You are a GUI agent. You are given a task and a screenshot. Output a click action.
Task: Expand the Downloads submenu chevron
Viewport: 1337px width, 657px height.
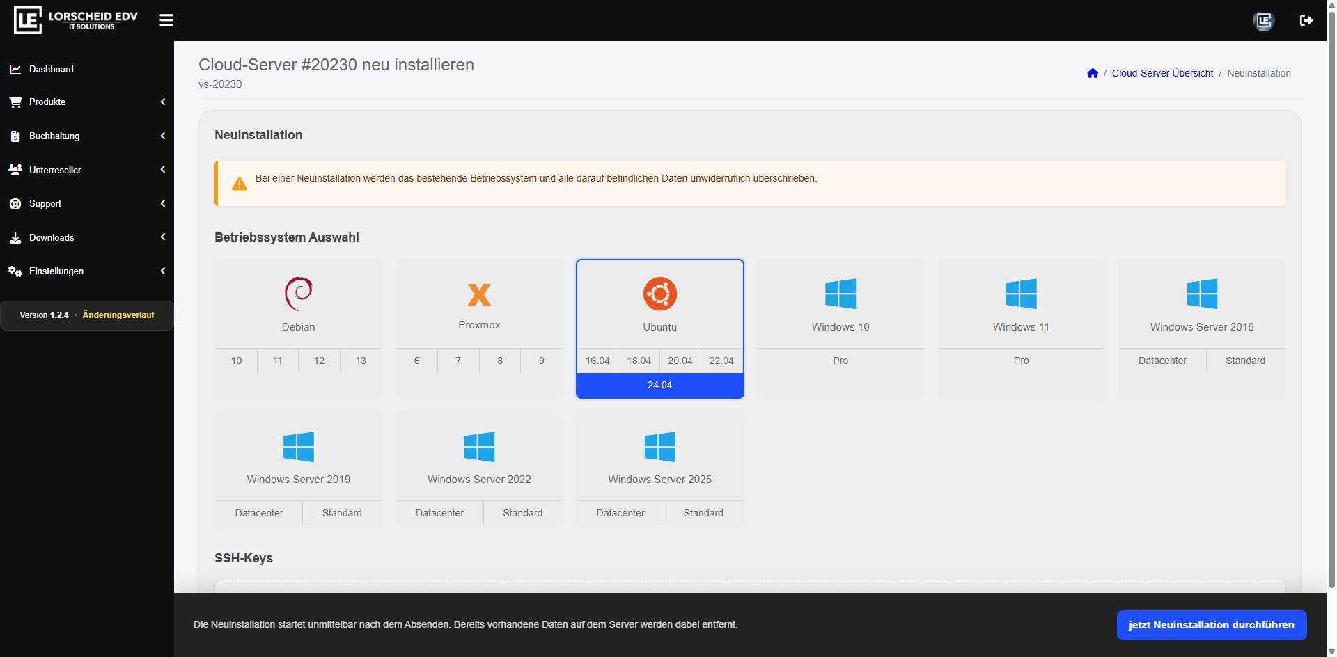click(x=163, y=237)
